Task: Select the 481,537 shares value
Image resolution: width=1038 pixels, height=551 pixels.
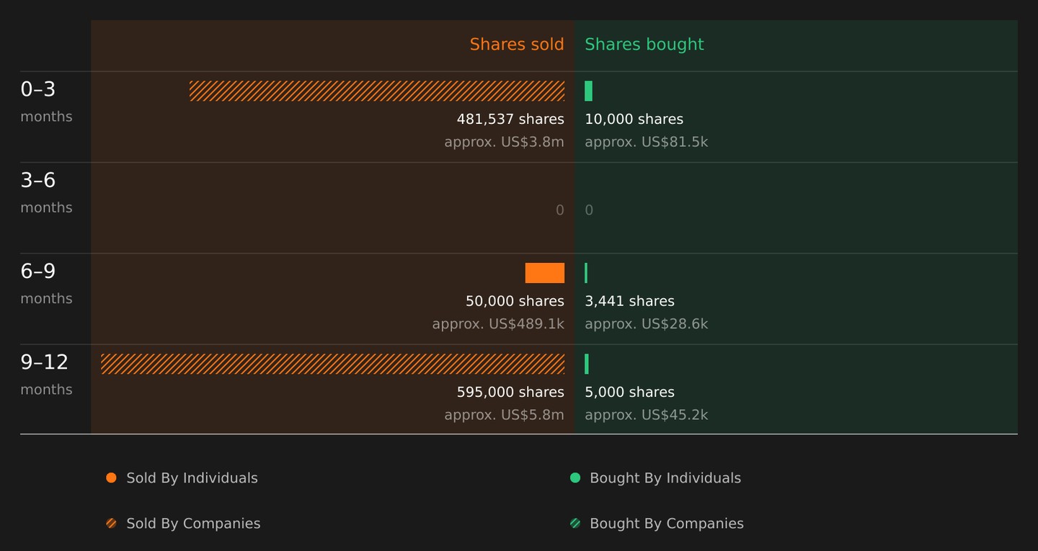Action: pyautogui.click(x=510, y=120)
